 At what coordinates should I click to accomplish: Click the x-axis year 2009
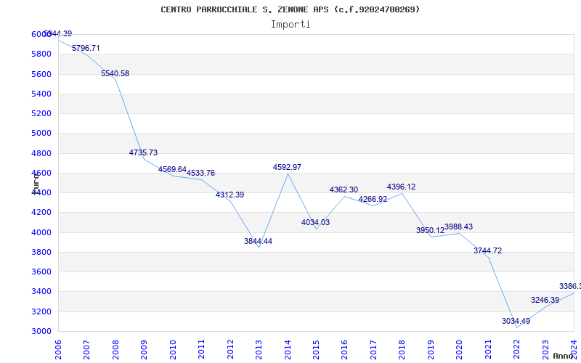point(144,350)
